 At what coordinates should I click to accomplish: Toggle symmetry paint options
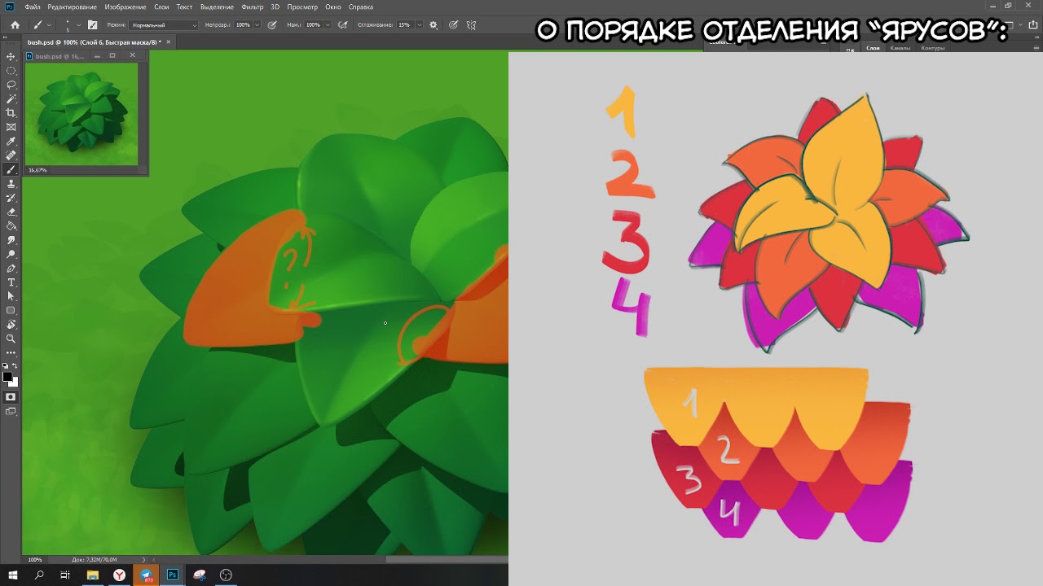pos(471,25)
